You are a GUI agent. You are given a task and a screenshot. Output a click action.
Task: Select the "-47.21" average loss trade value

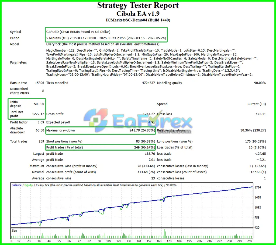pyautogui.click(x=261, y=160)
